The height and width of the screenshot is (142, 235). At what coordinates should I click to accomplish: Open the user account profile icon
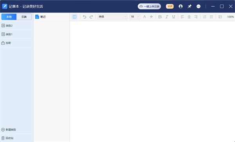pyautogui.click(x=181, y=6)
